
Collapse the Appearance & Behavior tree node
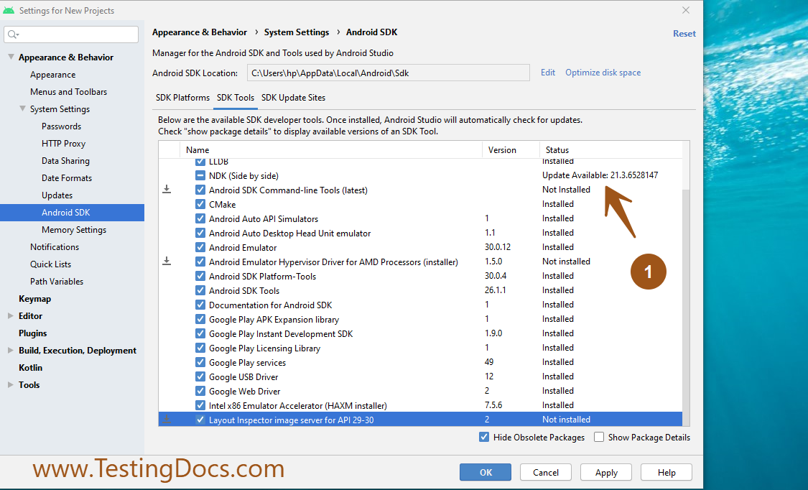11,57
